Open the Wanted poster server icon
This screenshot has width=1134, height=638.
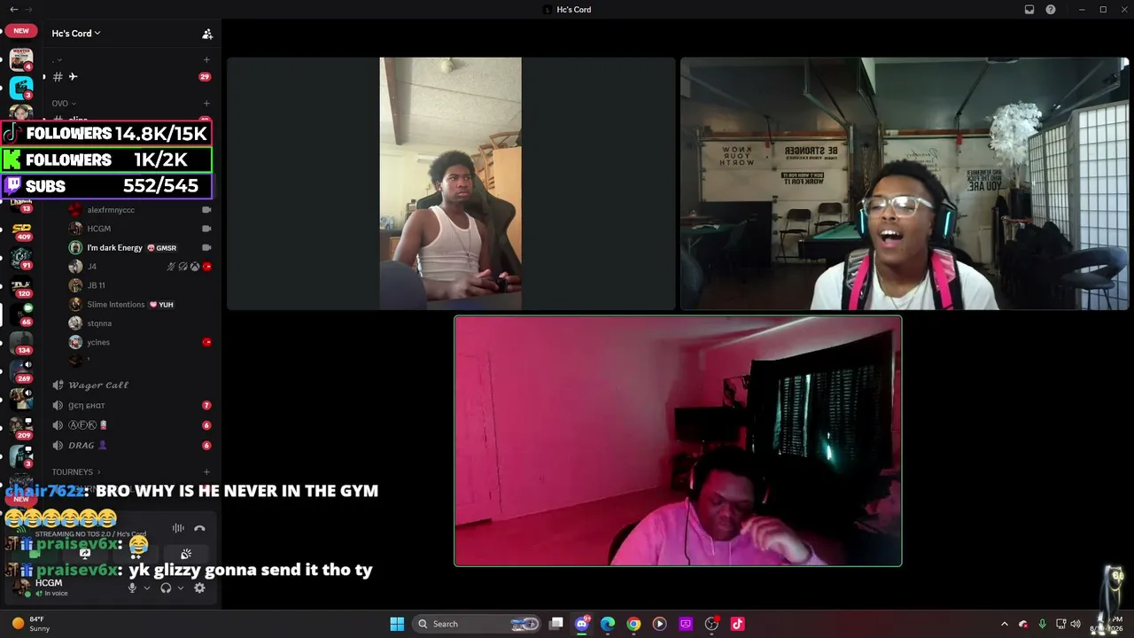pyautogui.click(x=21, y=60)
